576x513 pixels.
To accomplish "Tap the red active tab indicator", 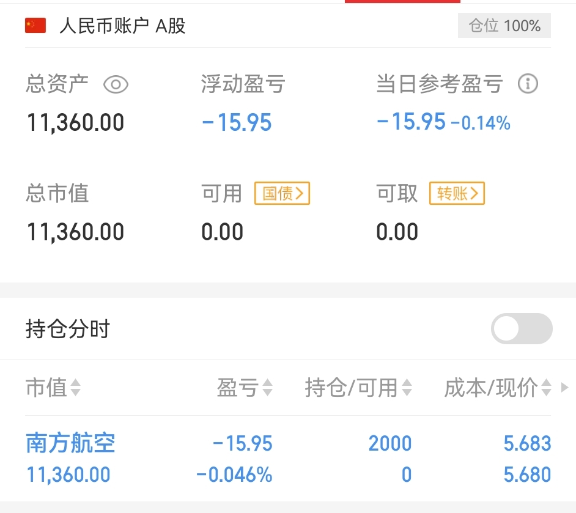I will click(402, 1).
